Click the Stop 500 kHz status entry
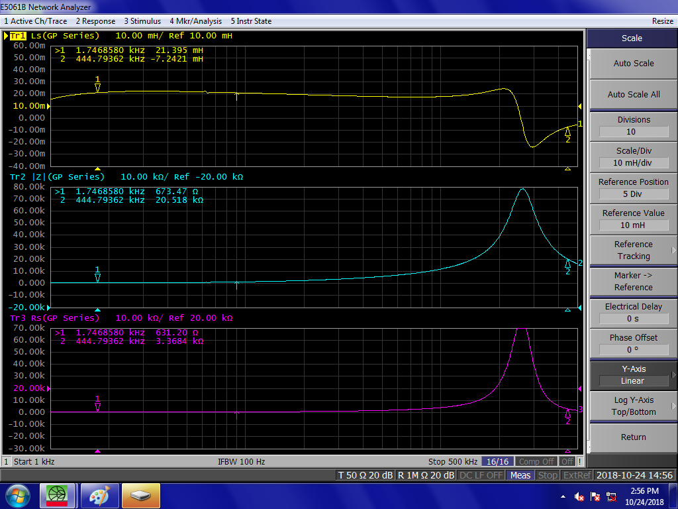The image size is (678, 509). click(x=453, y=461)
